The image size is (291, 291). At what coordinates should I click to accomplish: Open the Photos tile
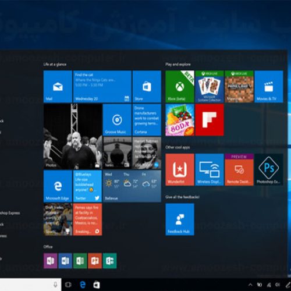(x=73, y=136)
